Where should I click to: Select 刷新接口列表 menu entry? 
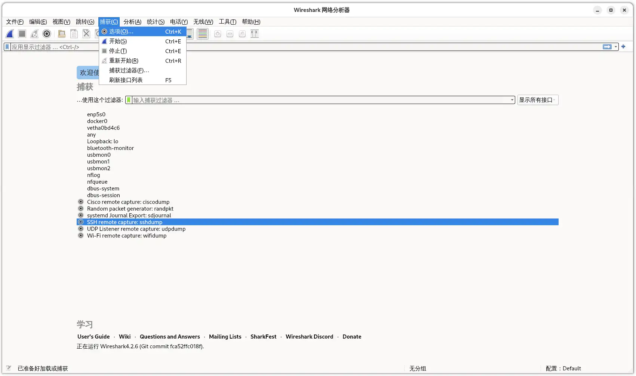142,80
